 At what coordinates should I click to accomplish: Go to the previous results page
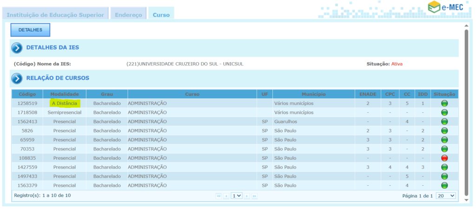pyautogui.click(x=226, y=196)
